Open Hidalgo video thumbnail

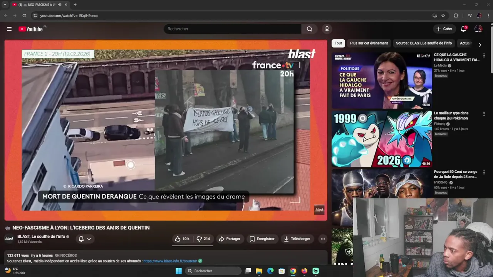382,80
